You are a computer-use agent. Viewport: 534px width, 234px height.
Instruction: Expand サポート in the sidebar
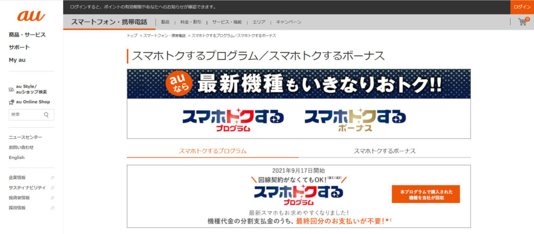[19, 47]
